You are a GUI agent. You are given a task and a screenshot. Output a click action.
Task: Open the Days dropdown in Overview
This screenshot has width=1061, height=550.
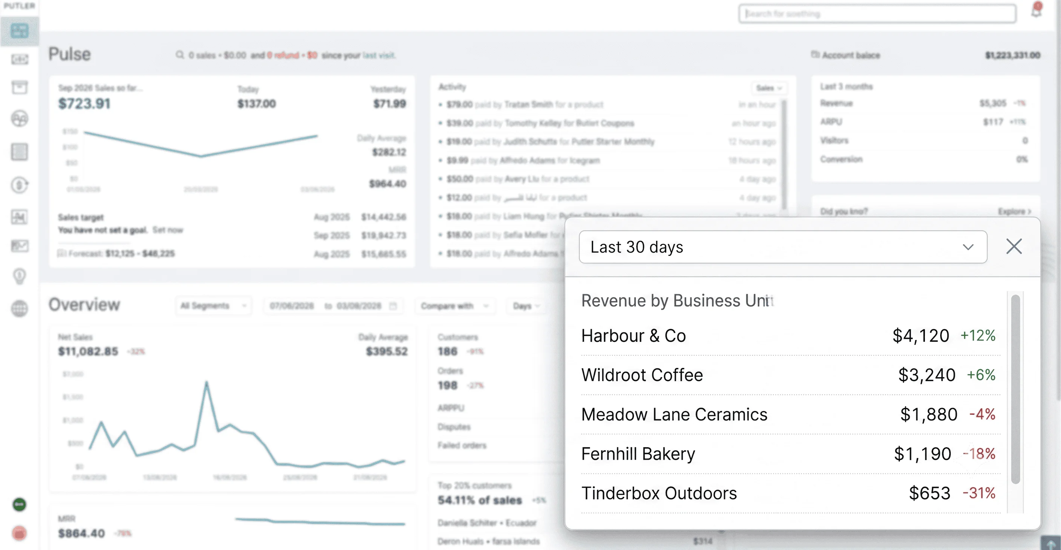coord(526,306)
